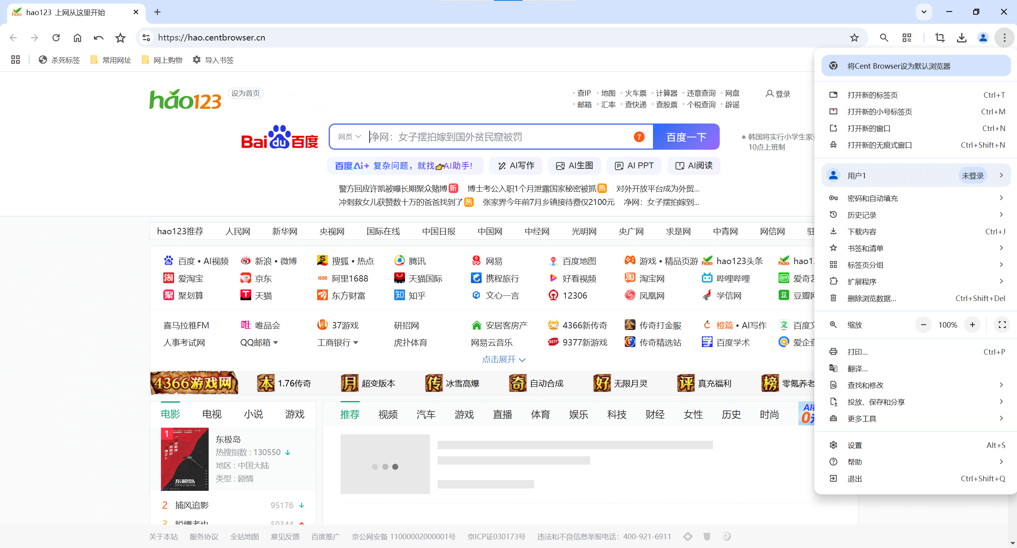Click the screenshot crop icon in toolbar
This screenshot has width=1017, height=548.
tap(940, 38)
